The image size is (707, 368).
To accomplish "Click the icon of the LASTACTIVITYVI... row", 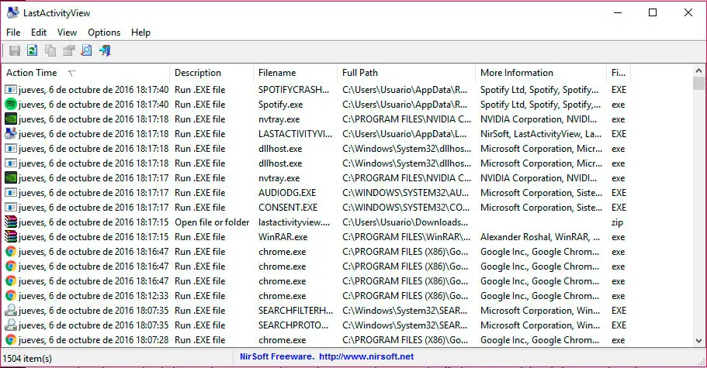I will point(11,133).
